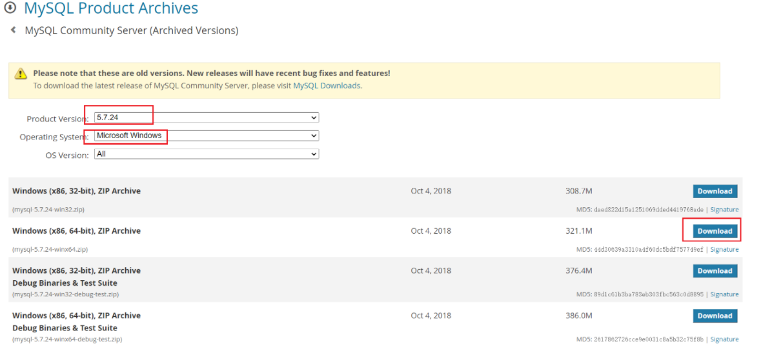This screenshot has width=761, height=353.
Task: Open Signature link for winx64-debug-test.zip
Action: [x=724, y=339]
